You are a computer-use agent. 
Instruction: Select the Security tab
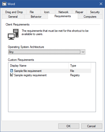pyautogui.click(x=95, y=12)
